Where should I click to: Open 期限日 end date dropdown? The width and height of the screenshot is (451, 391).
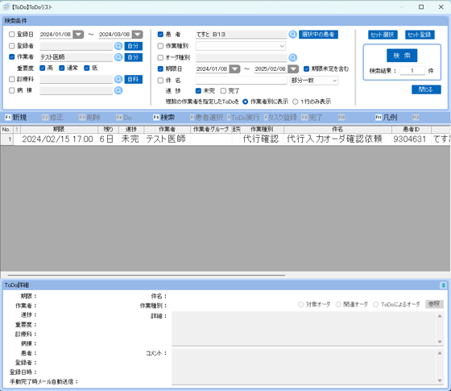tap(293, 69)
